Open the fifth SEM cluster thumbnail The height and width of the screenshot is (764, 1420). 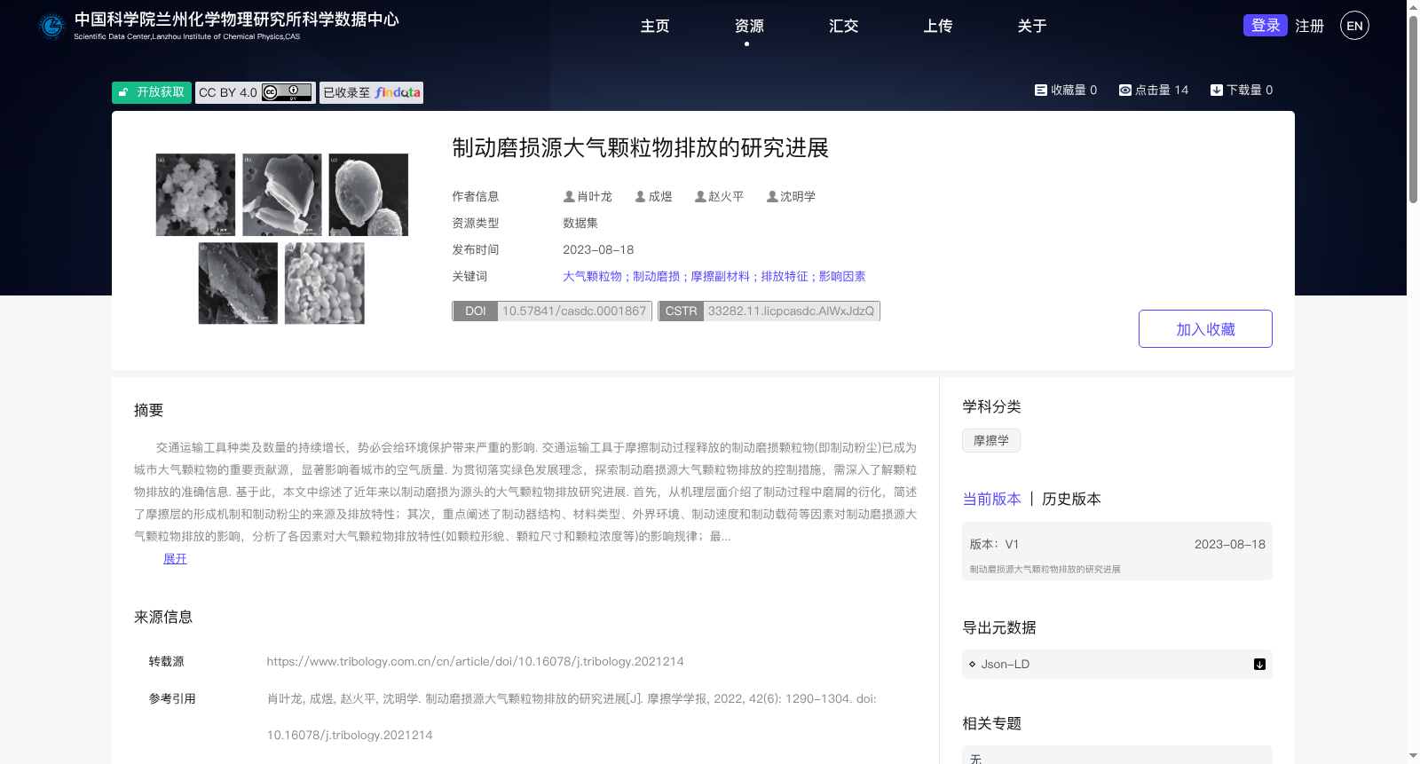(x=325, y=283)
